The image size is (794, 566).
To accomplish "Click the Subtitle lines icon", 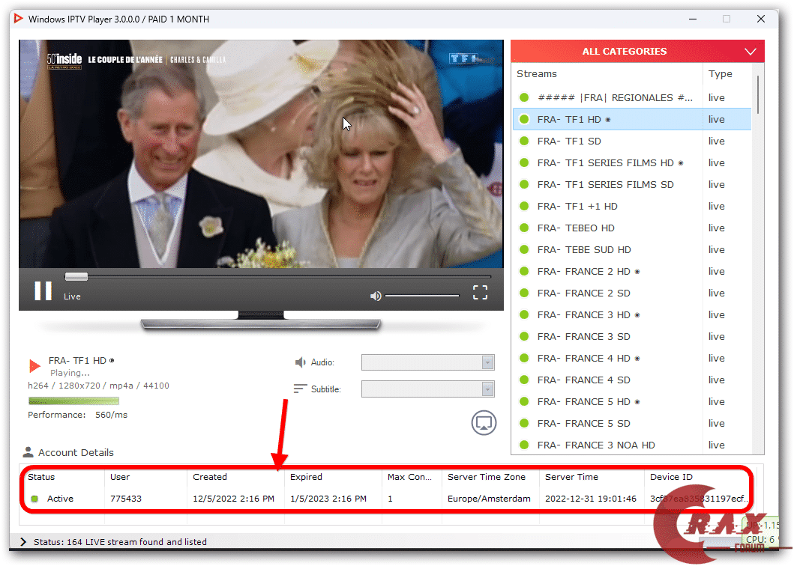I will tap(300, 389).
